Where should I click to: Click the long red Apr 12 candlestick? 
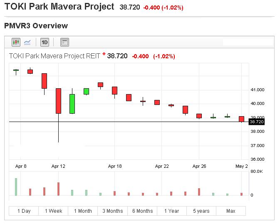[x=58, y=101]
